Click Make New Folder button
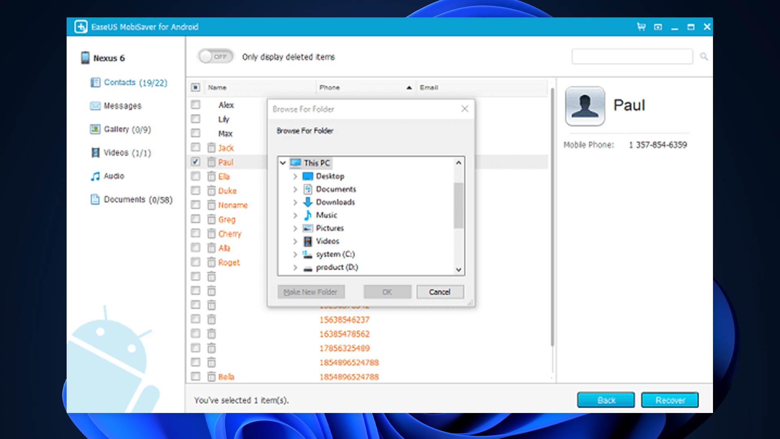The image size is (780, 439). click(311, 292)
